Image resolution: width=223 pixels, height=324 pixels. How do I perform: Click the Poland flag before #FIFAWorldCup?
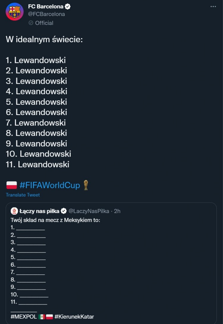12,185
